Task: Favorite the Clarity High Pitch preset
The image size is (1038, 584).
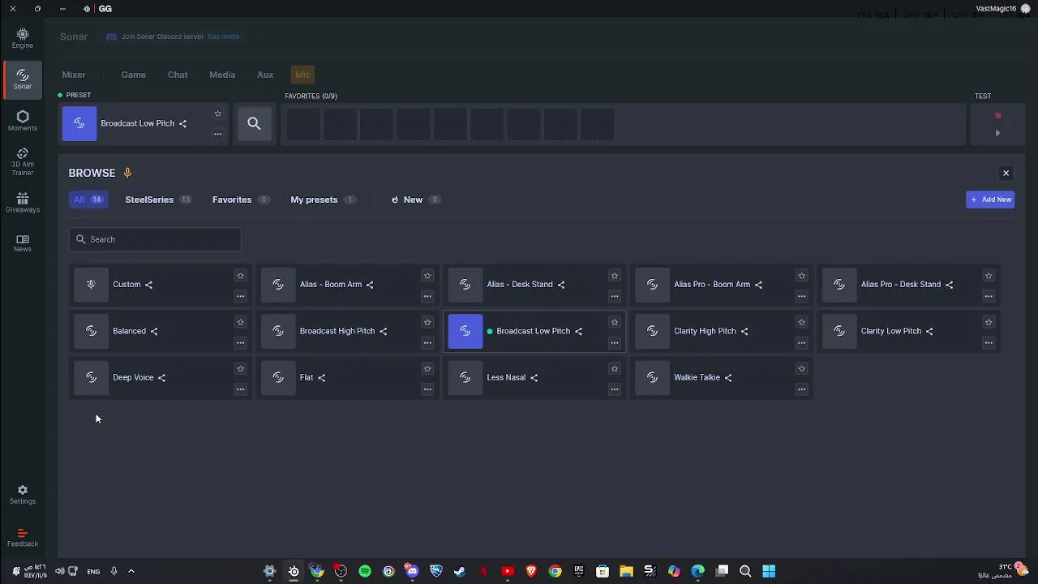Action: 801,322
